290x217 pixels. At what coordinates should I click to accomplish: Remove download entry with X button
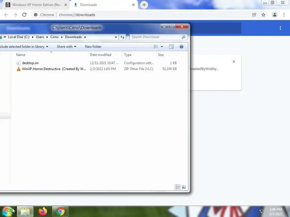pos(234,62)
